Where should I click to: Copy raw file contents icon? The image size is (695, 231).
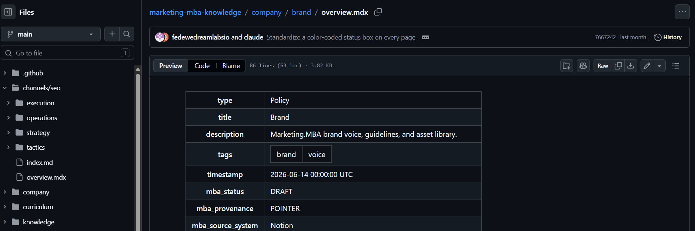(618, 66)
